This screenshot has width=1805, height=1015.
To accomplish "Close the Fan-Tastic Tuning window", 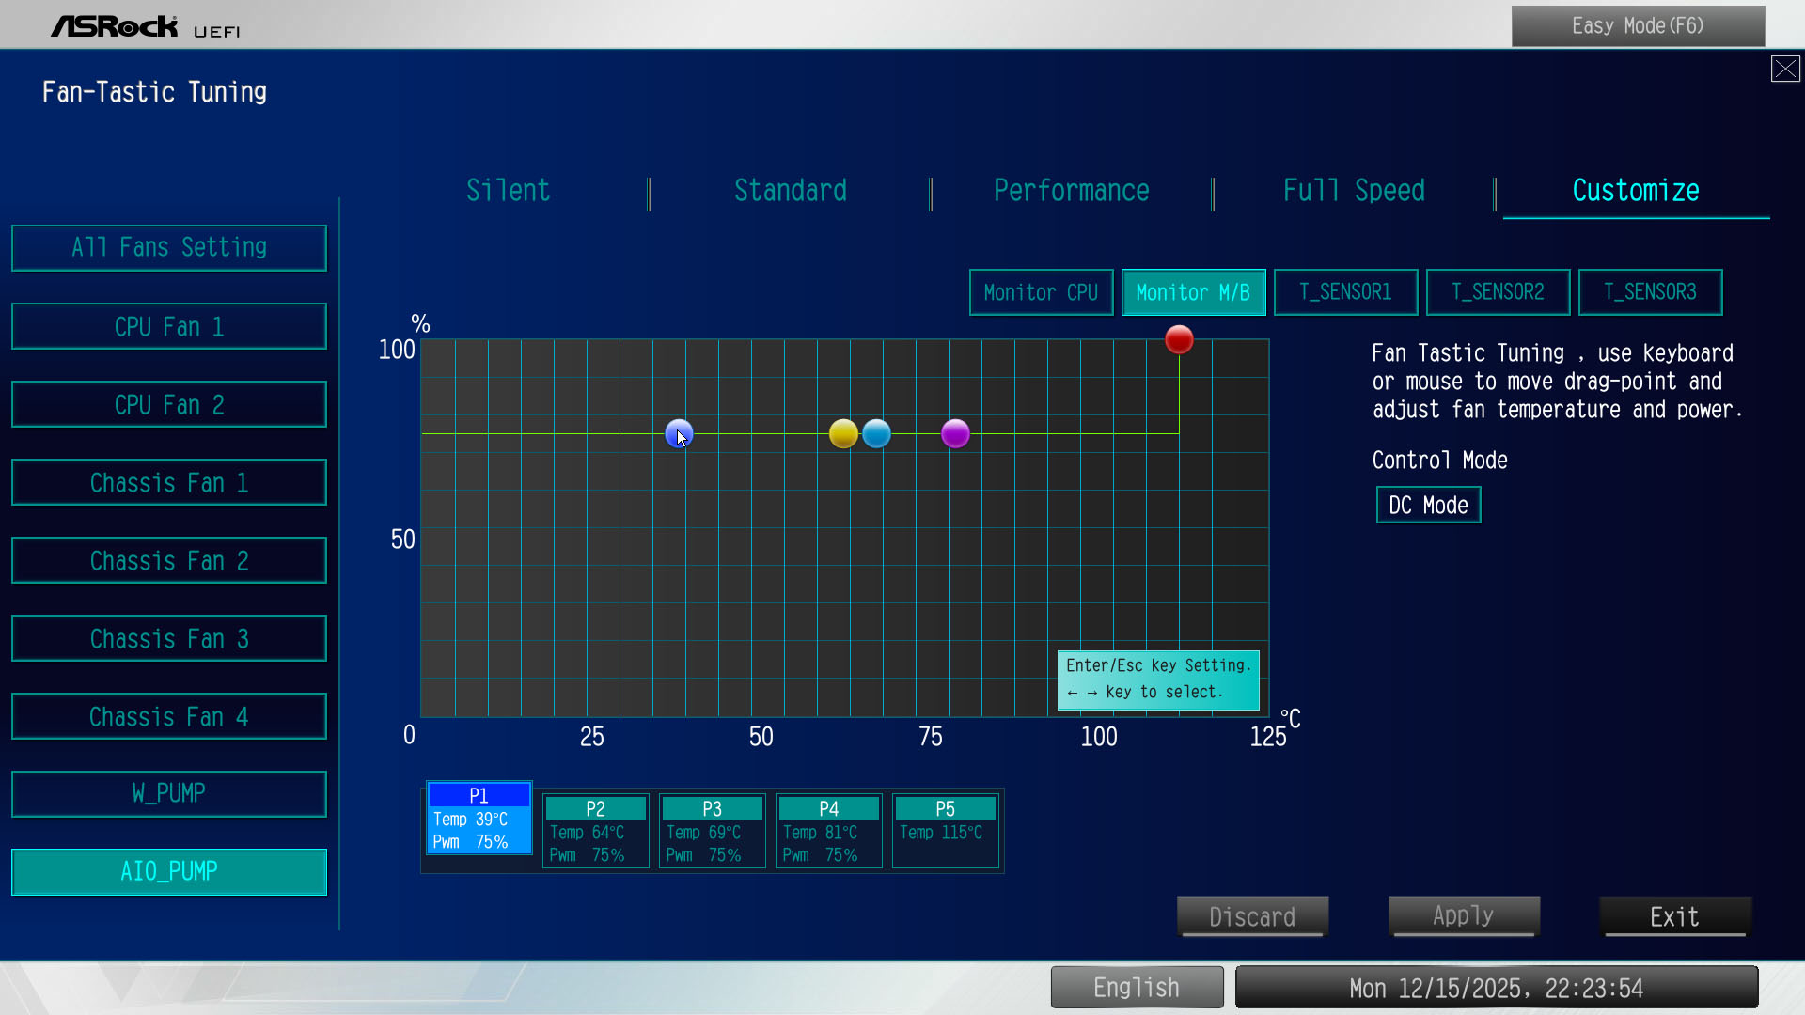I will tap(1784, 69).
